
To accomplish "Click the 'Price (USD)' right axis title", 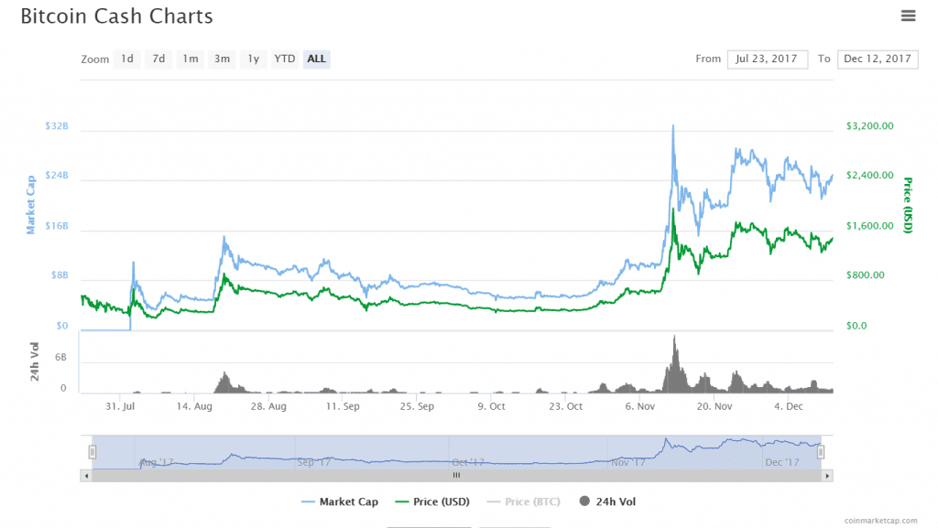I will click(908, 206).
